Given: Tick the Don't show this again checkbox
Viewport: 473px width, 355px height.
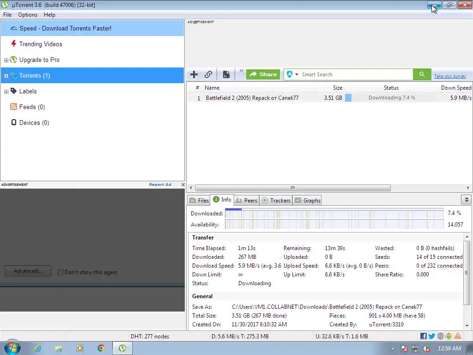Looking at the screenshot, I should pos(60,272).
